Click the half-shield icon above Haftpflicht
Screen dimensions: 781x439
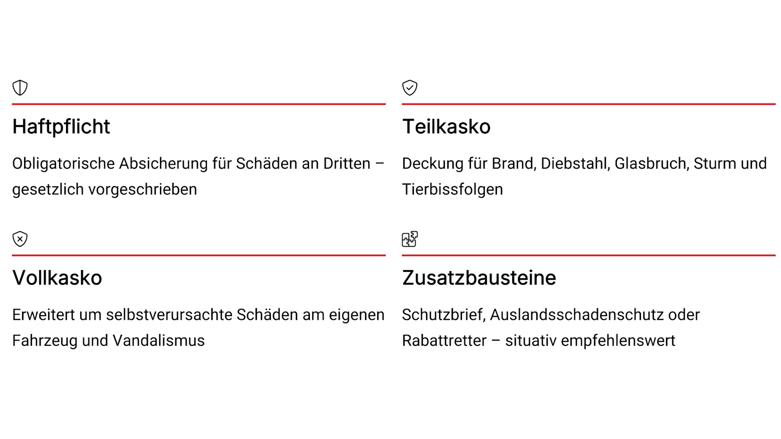click(x=20, y=88)
